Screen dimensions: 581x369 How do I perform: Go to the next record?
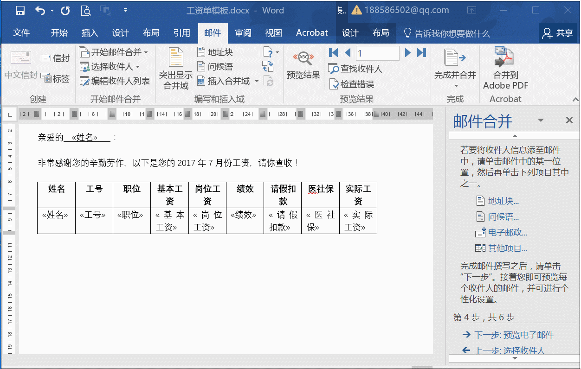[x=408, y=52]
